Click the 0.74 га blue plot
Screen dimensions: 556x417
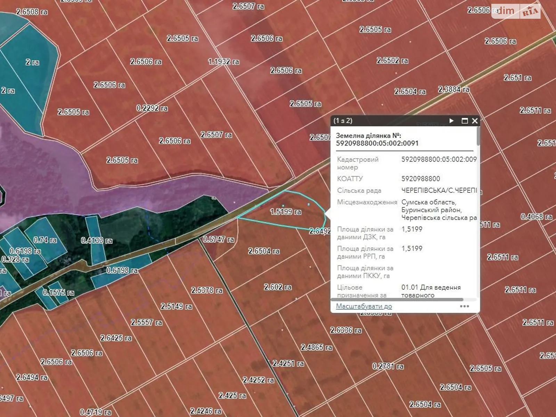tap(45, 240)
